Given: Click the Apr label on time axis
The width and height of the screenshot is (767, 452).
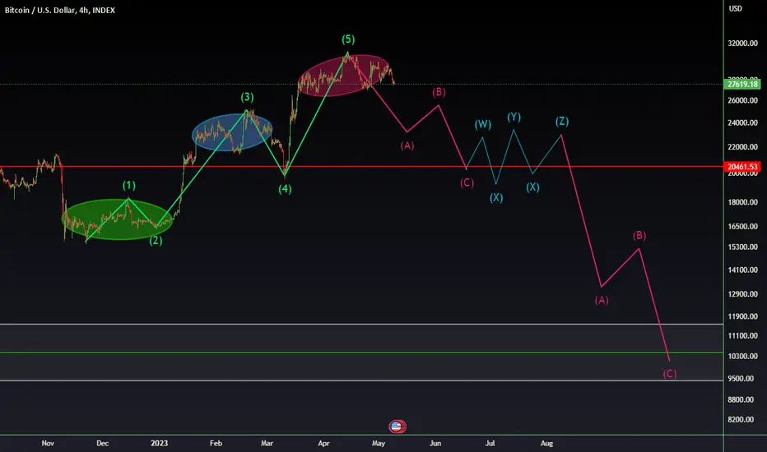Looking at the screenshot, I should (x=323, y=444).
